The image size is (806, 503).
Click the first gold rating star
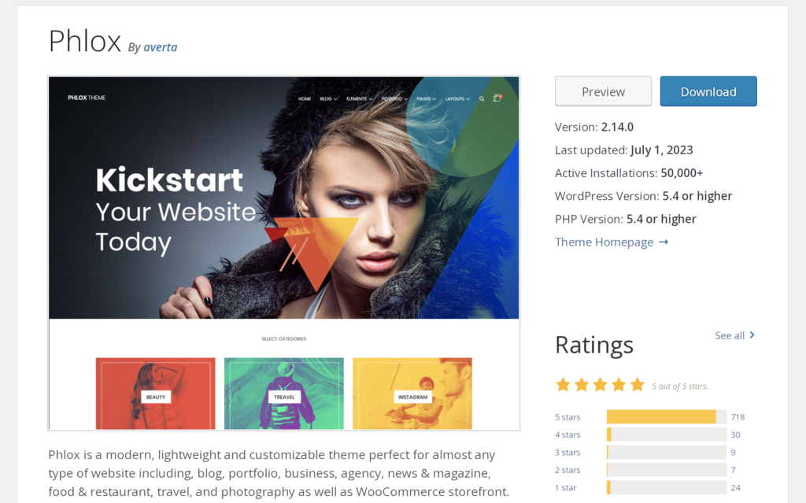pos(563,385)
